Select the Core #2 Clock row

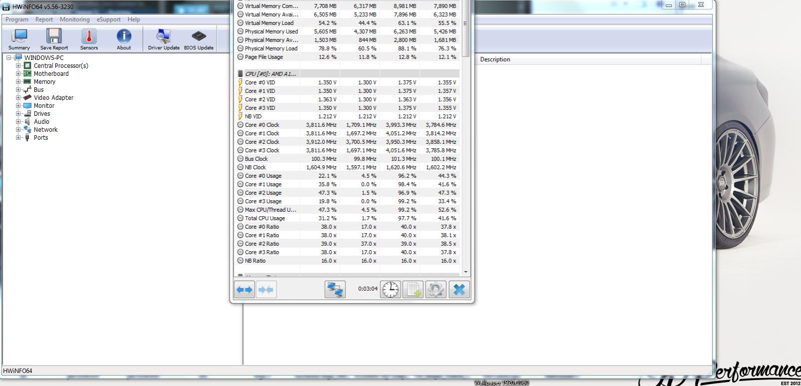[348, 142]
